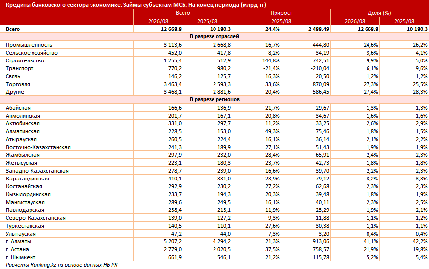Select the 'Связь' row label
Viewport: 429px width, 269px height.
[13, 77]
